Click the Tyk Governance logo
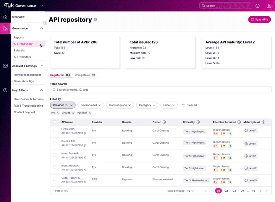This screenshot has width=275, height=202. tap(20, 6)
